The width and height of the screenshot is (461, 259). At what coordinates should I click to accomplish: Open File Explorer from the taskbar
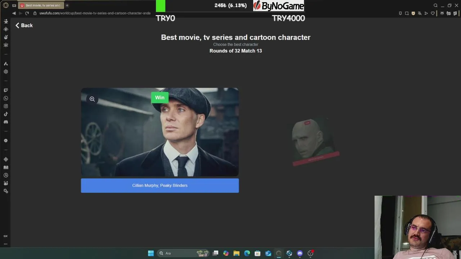(236, 253)
